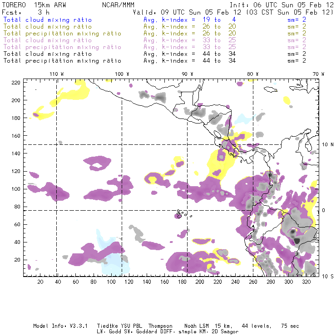Click the '70 W' longitude label
Screen dimensions: 336x336
click(x=318, y=74)
